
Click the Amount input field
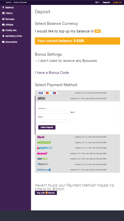point(54,112)
